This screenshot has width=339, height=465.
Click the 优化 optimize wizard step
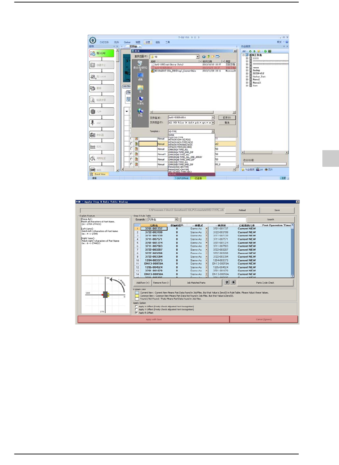pos(102,147)
